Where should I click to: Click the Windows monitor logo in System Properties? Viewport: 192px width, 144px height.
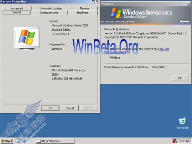(27, 38)
